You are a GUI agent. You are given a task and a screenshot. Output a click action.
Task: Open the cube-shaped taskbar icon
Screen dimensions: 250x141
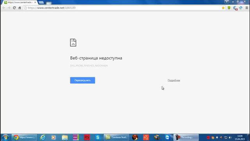coord(157,137)
